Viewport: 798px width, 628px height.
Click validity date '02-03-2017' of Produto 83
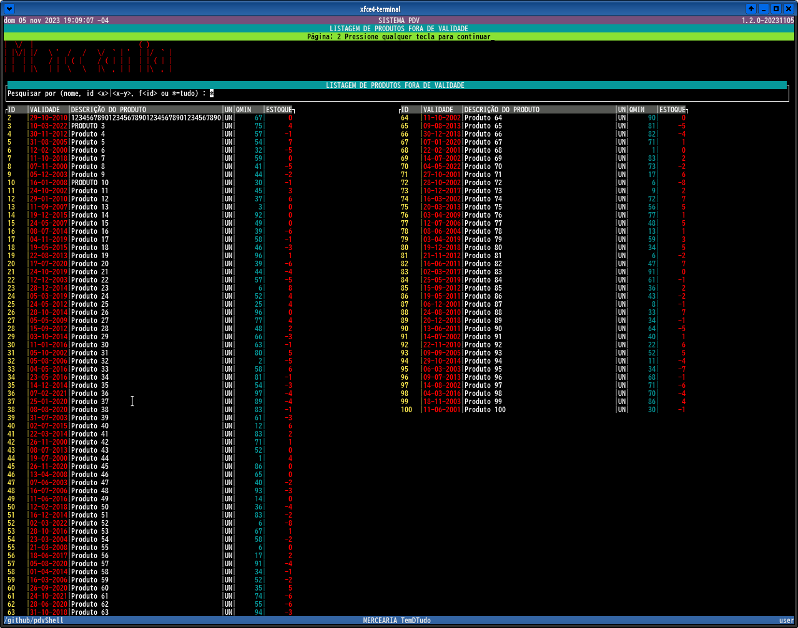point(442,272)
